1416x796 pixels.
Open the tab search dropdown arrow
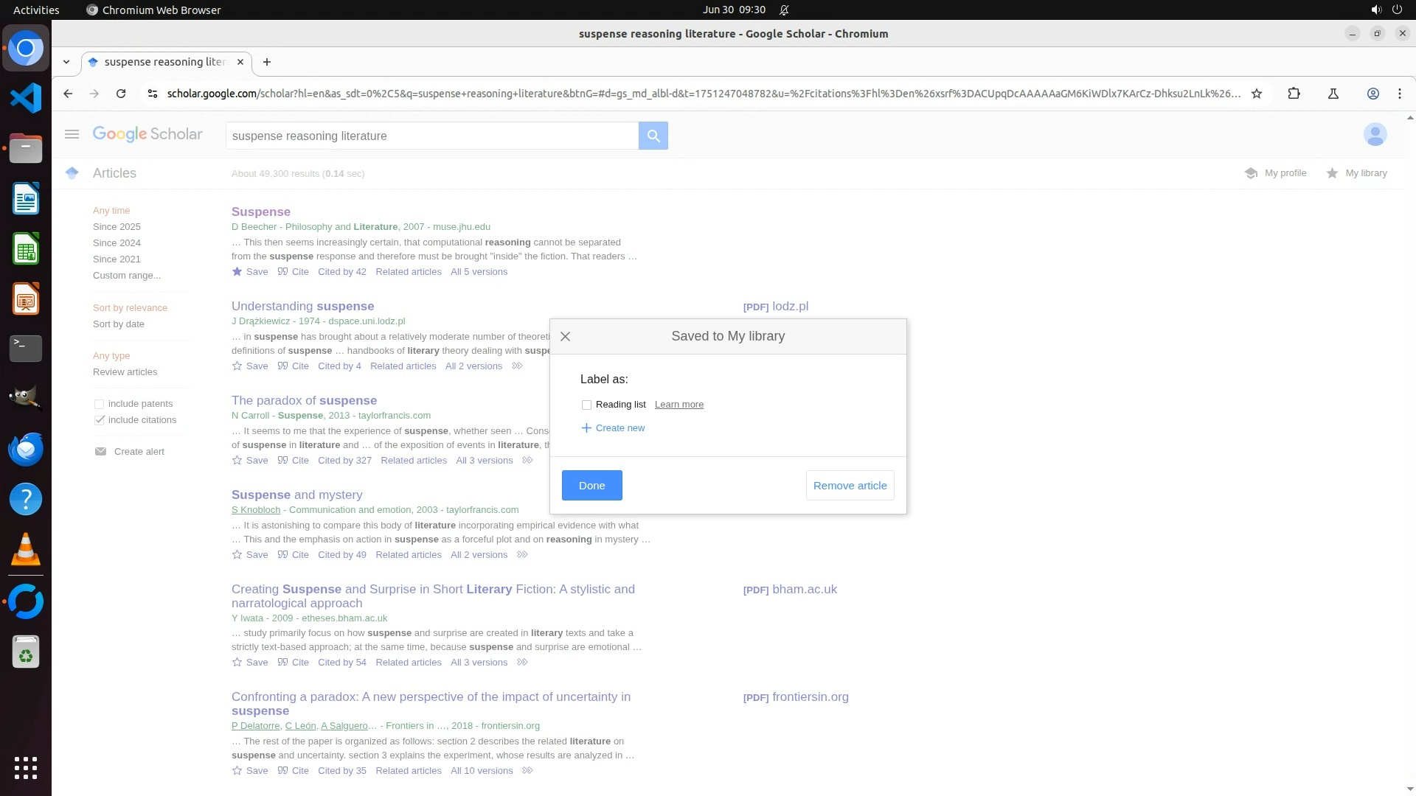[66, 62]
